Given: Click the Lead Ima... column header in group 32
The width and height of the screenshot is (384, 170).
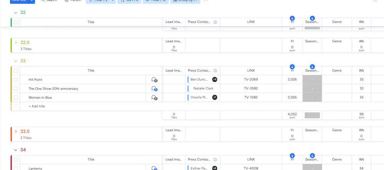Looking at the screenshot, I should [x=174, y=22].
